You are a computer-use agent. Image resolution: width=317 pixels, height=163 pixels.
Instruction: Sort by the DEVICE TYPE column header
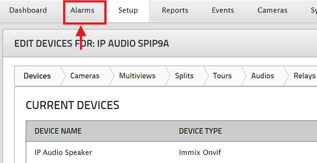200,131
